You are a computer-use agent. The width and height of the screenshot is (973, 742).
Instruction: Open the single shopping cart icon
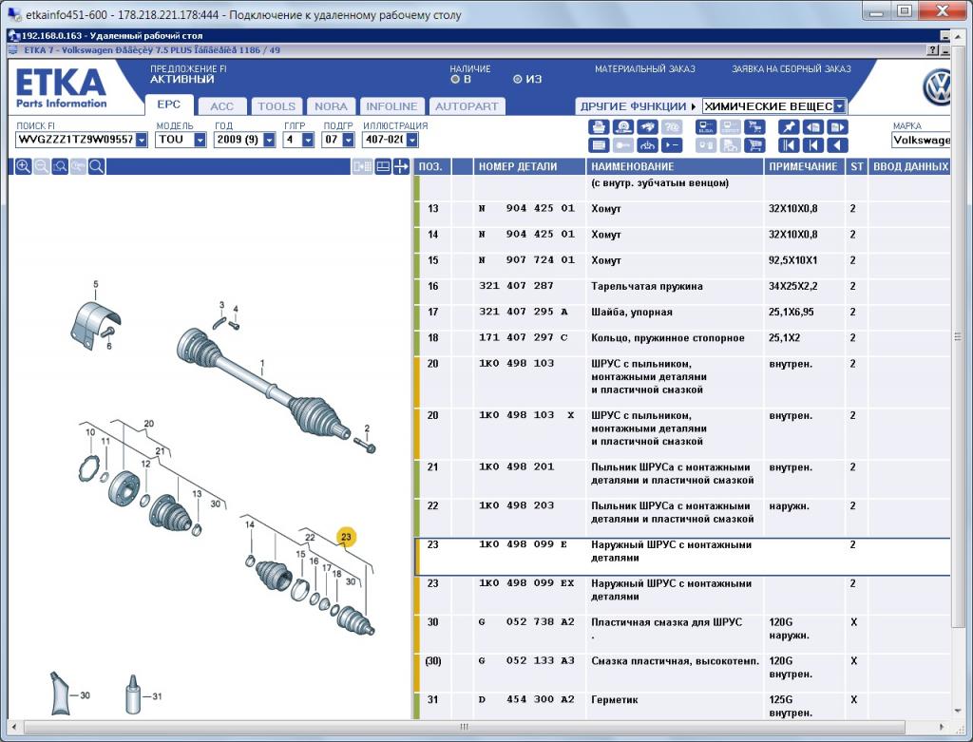coord(754,145)
